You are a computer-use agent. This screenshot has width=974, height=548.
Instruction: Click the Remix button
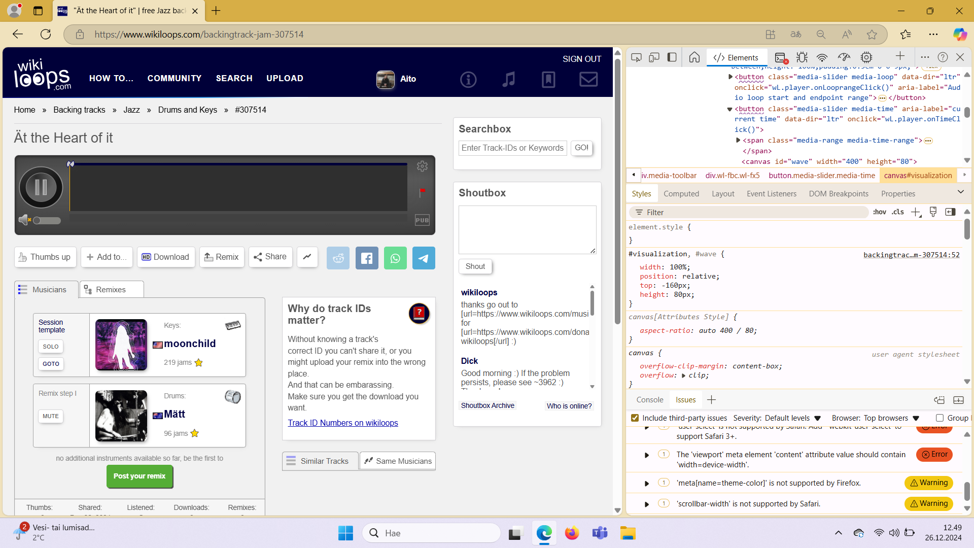coord(222,257)
